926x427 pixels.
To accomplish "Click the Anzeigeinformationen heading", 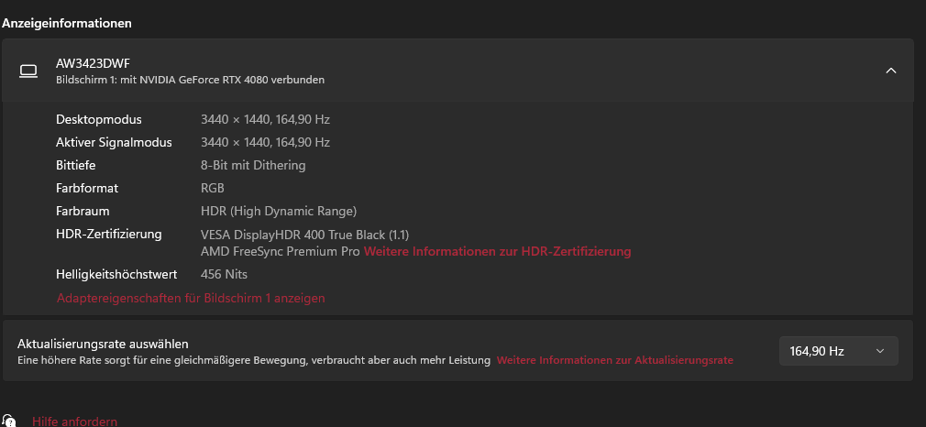I will pyautogui.click(x=67, y=22).
